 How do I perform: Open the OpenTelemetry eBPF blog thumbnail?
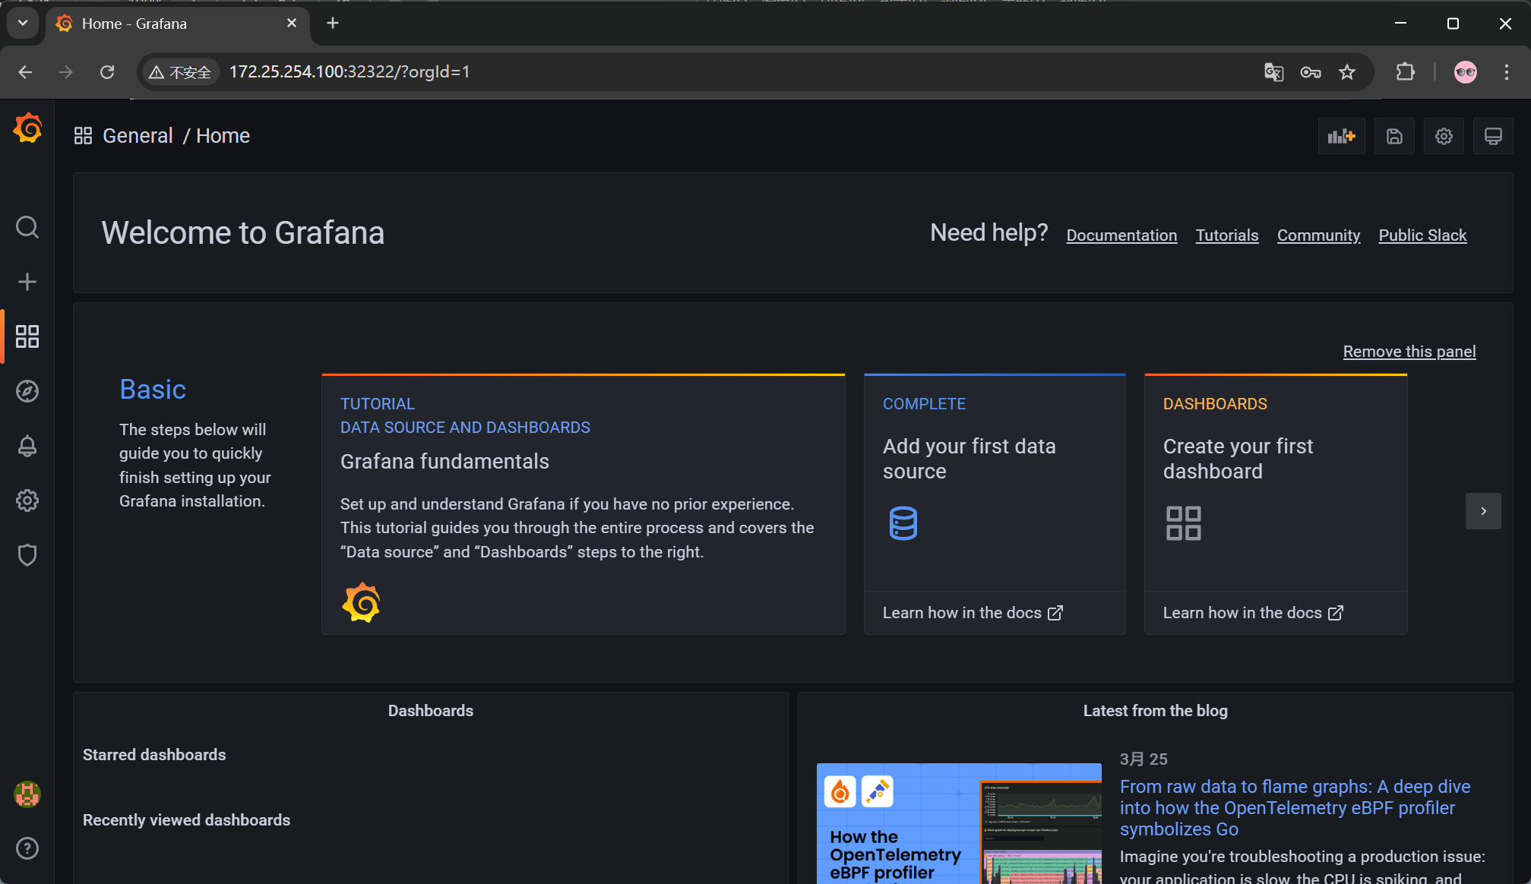point(959,824)
